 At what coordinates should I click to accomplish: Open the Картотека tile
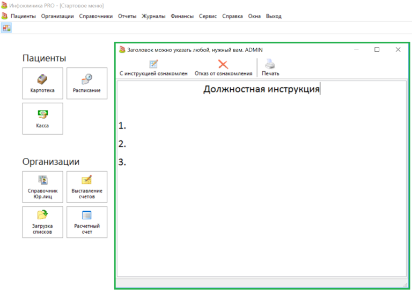42,83
